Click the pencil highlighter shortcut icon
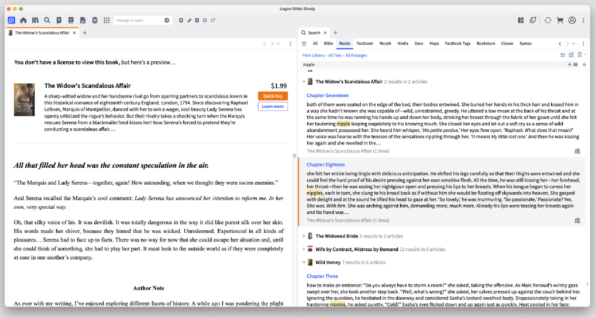 tap(189, 20)
